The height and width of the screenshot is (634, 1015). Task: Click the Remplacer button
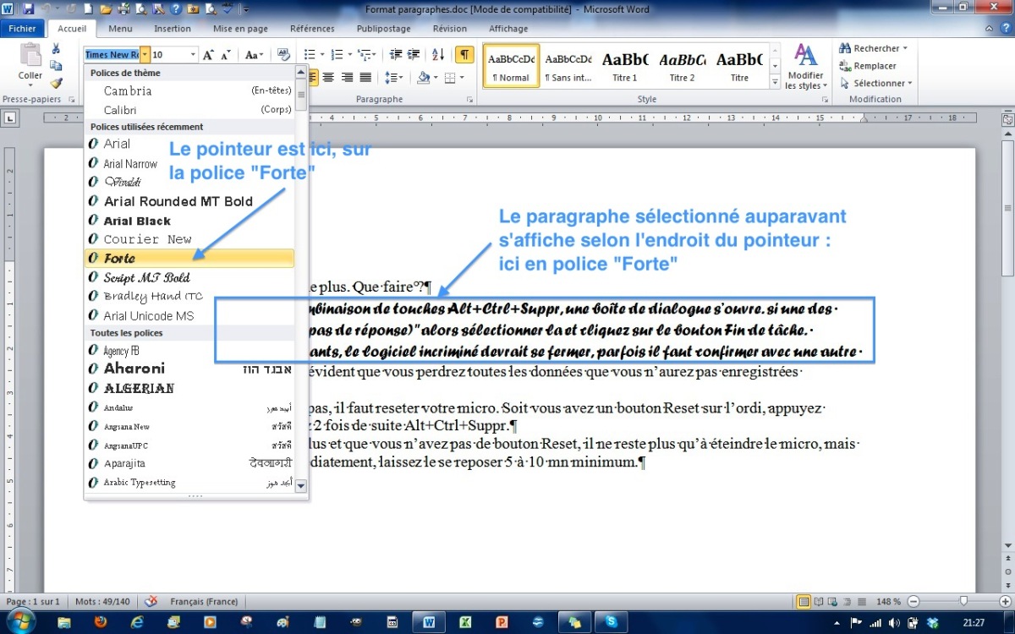click(x=868, y=66)
